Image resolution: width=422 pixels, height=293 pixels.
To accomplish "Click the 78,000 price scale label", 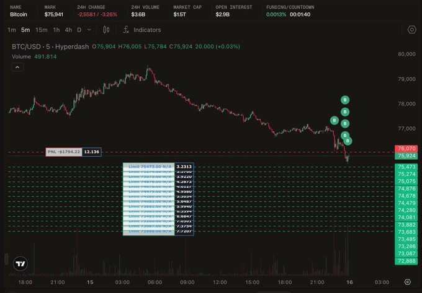I will coord(406,104).
